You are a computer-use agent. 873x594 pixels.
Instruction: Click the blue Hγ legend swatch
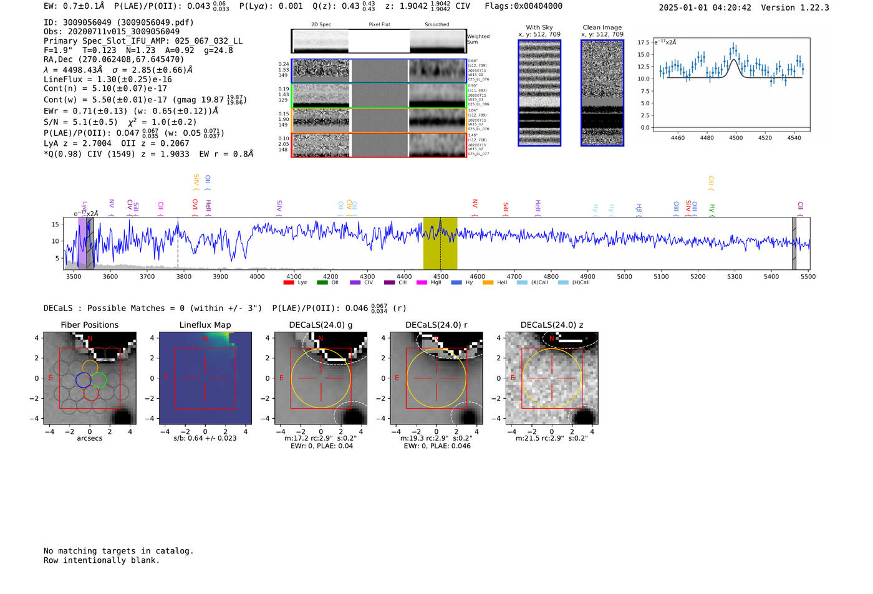[456, 283]
